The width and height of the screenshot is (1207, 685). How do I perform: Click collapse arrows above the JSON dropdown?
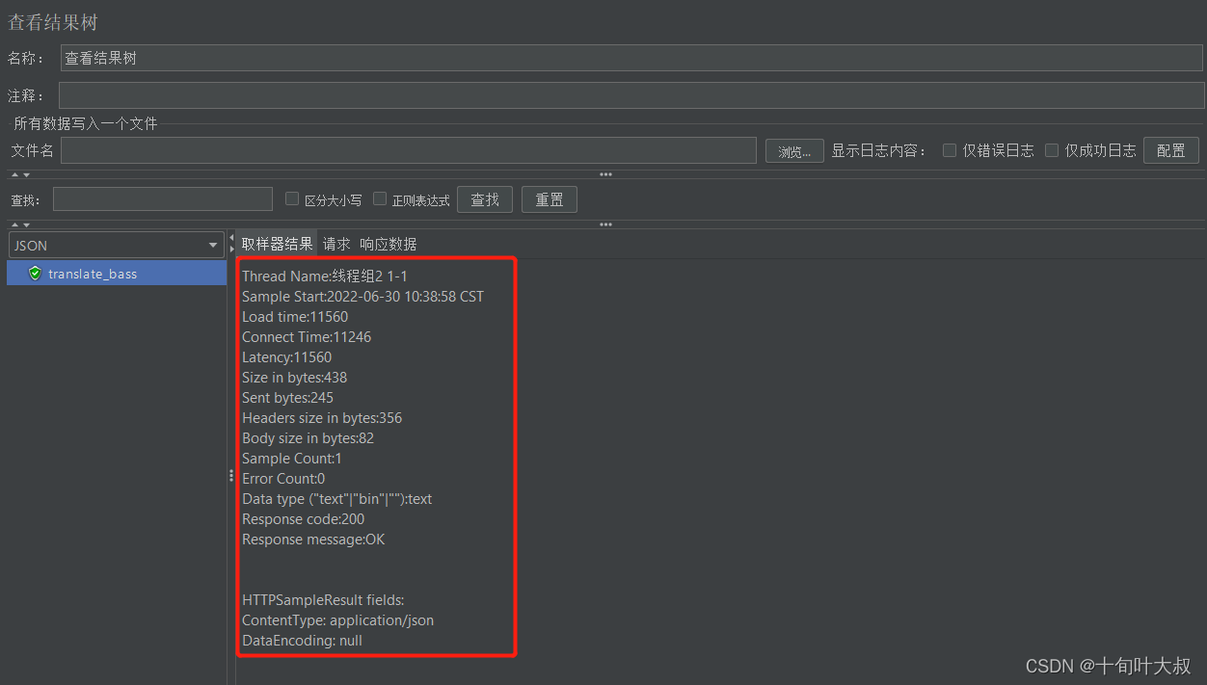coord(20,224)
